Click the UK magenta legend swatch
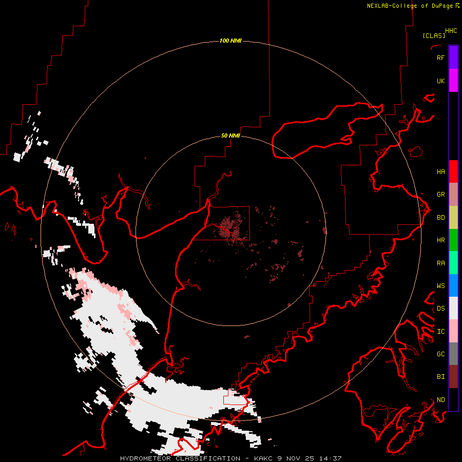The height and width of the screenshot is (462, 462). tap(453, 81)
